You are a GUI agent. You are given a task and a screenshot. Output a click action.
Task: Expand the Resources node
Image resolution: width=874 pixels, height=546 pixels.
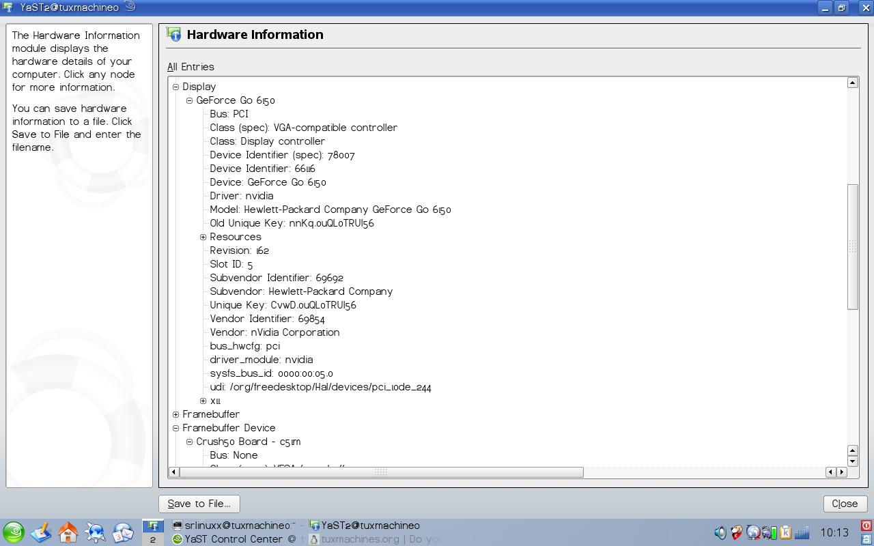(x=203, y=237)
